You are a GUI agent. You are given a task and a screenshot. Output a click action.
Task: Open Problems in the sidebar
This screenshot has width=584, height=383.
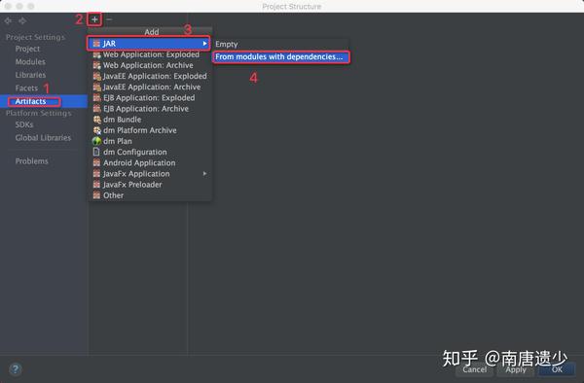(x=32, y=161)
